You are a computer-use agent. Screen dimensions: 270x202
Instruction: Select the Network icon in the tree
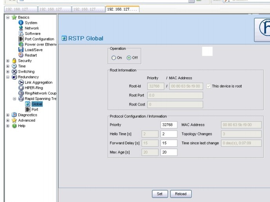(21, 28)
